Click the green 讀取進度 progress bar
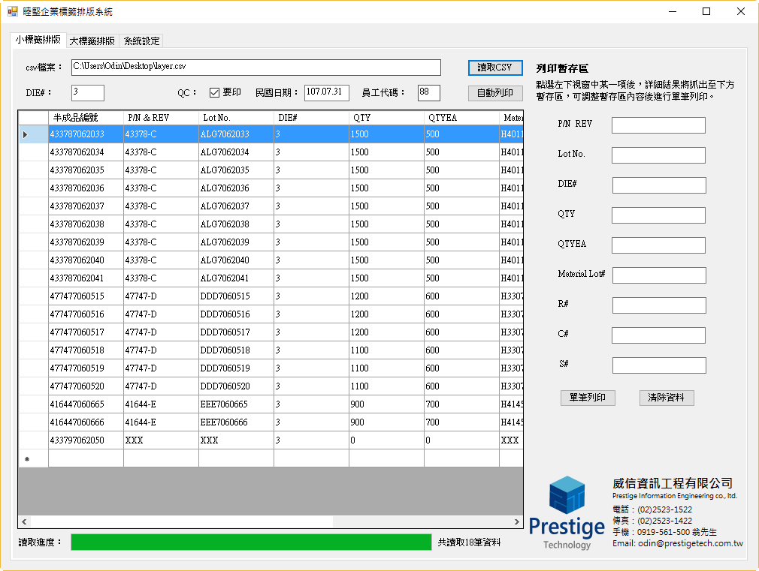Screen dimensions: 759x571 251,542
